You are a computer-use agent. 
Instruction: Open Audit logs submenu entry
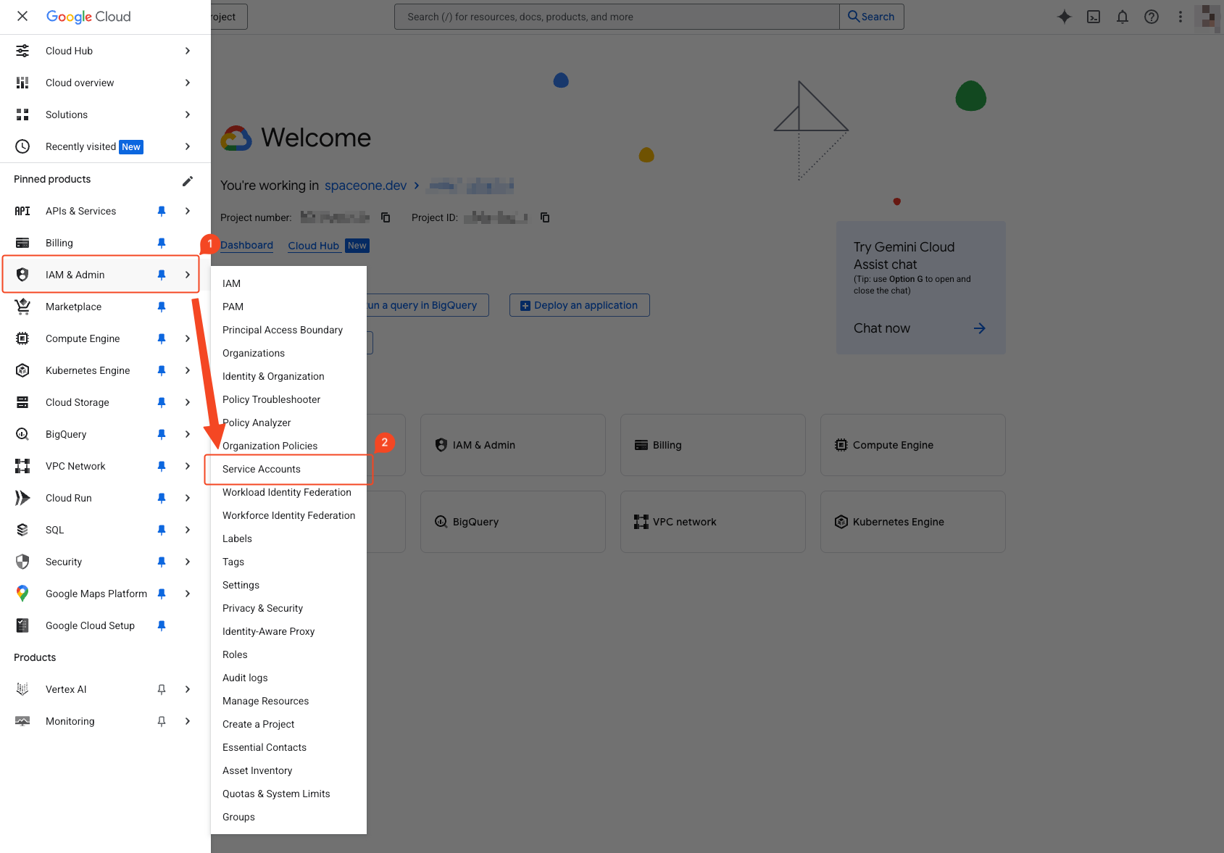pos(288,678)
